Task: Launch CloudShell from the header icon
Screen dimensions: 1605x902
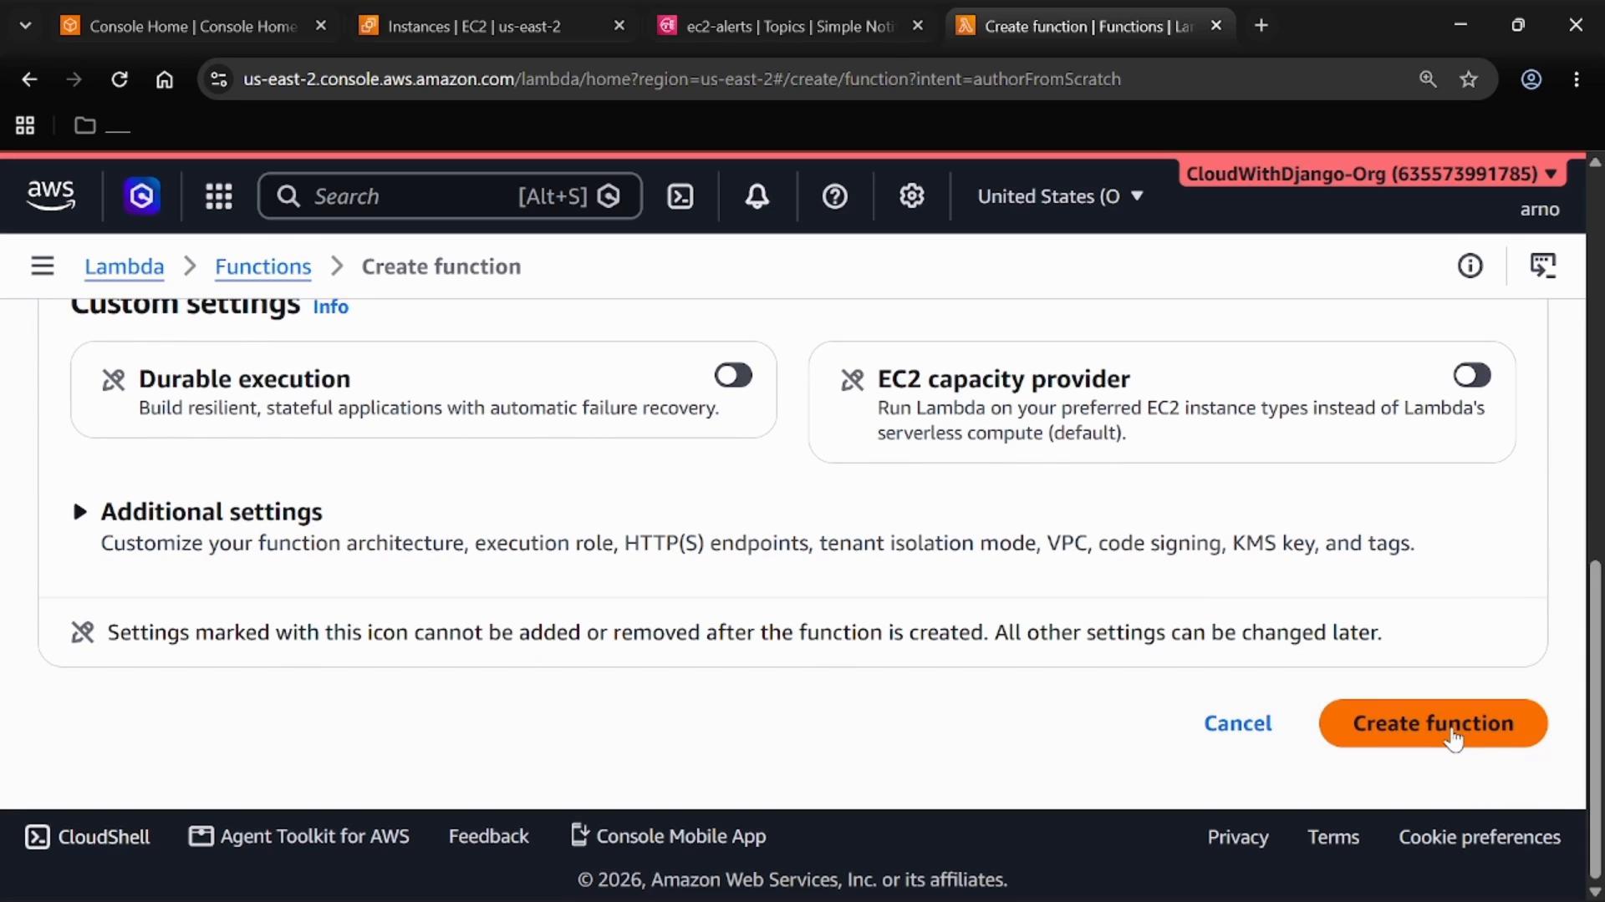Action: (680, 196)
